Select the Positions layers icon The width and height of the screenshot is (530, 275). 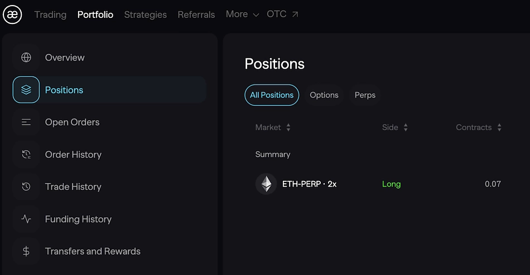(26, 90)
